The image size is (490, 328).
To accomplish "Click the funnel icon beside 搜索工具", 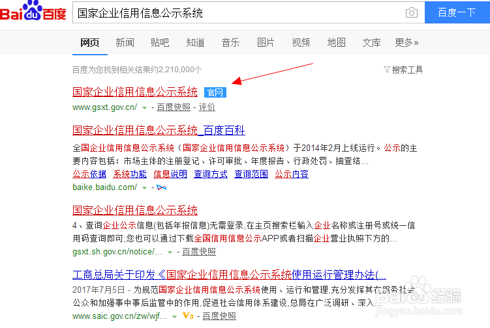I will pos(387,70).
